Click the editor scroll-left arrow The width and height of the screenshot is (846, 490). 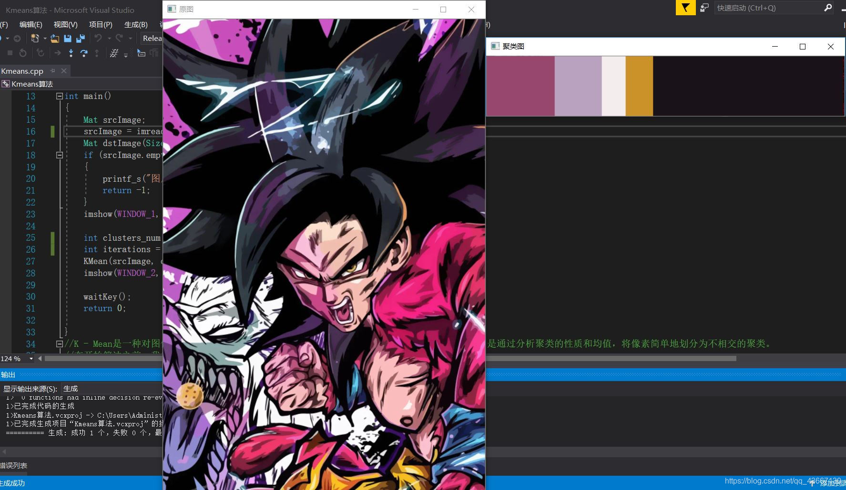click(x=40, y=359)
